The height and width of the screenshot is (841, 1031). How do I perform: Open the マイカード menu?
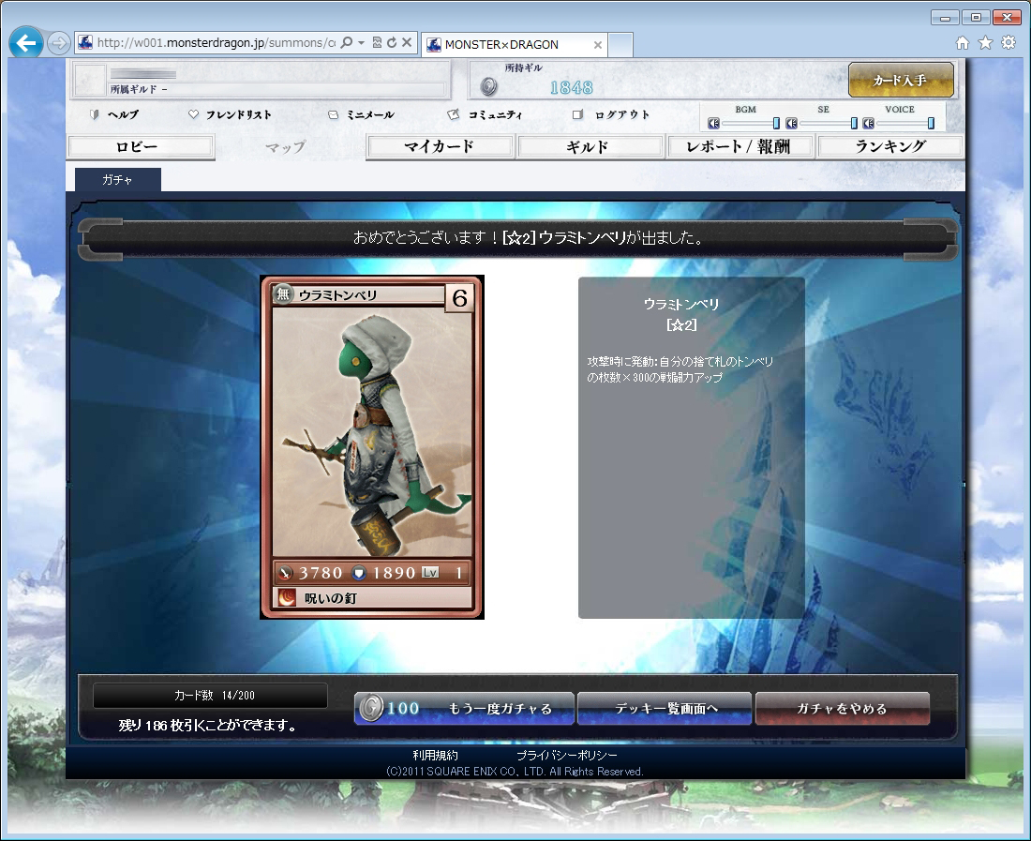click(440, 146)
